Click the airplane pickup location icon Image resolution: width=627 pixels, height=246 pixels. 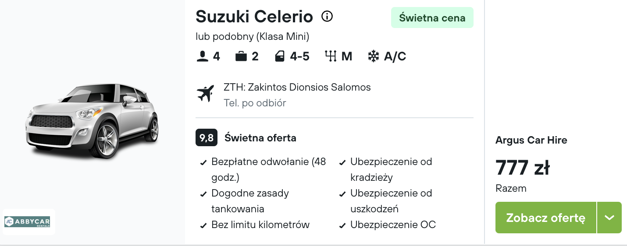tap(205, 93)
